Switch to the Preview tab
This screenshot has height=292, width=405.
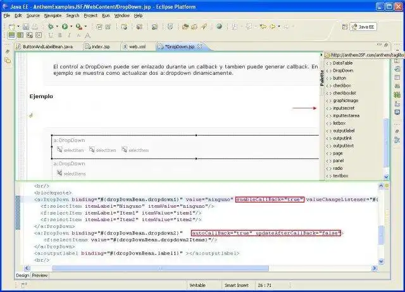[x=39, y=276]
